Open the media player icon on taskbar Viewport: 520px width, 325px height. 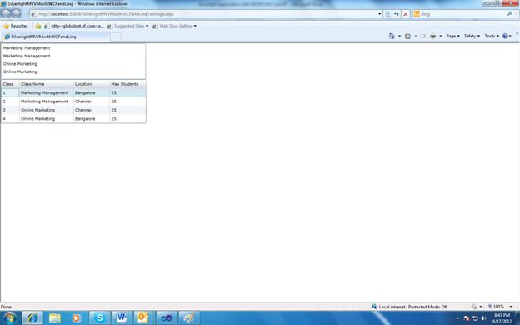tap(76, 317)
